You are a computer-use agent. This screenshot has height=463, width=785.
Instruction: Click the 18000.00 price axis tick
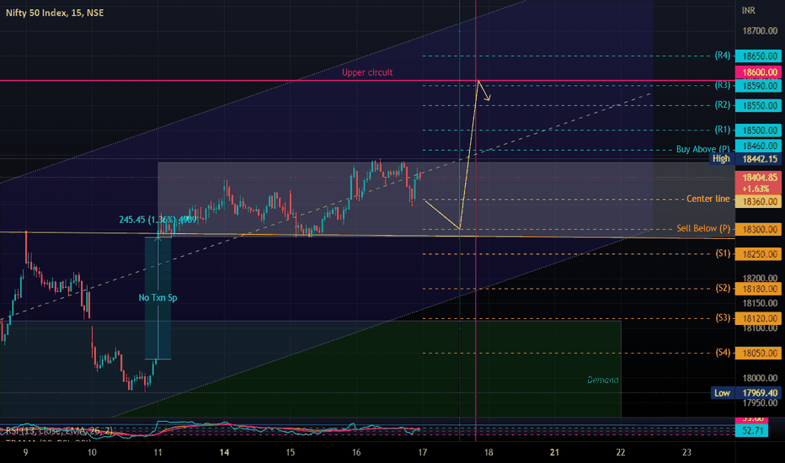coord(760,379)
